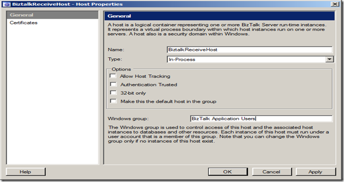Click the blue General header banner
The image size is (344, 182).
click(220, 16)
